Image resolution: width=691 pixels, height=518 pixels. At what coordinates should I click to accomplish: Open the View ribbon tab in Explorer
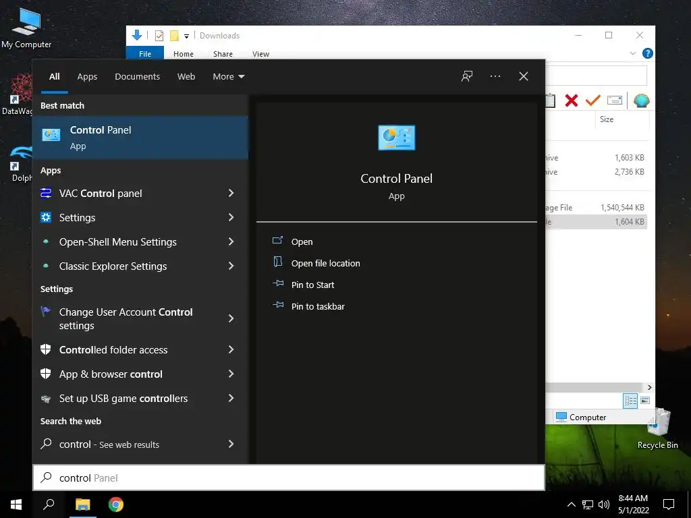(260, 54)
